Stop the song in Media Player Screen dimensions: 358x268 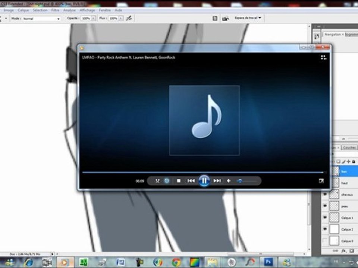point(179,181)
